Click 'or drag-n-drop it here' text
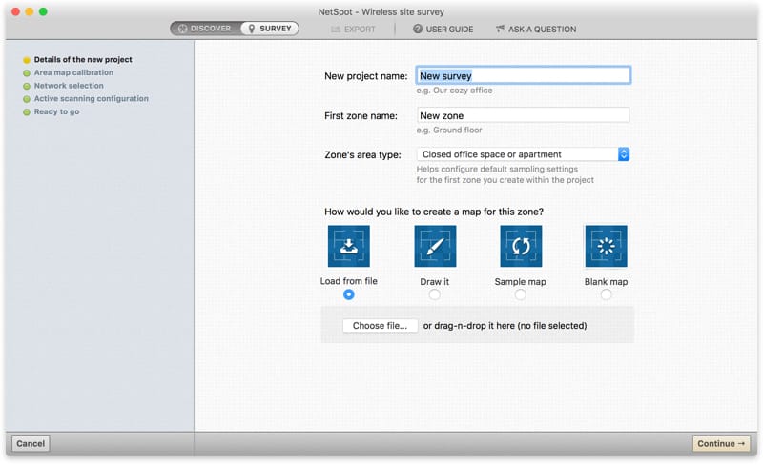763x465 pixels. pos(468,325)
